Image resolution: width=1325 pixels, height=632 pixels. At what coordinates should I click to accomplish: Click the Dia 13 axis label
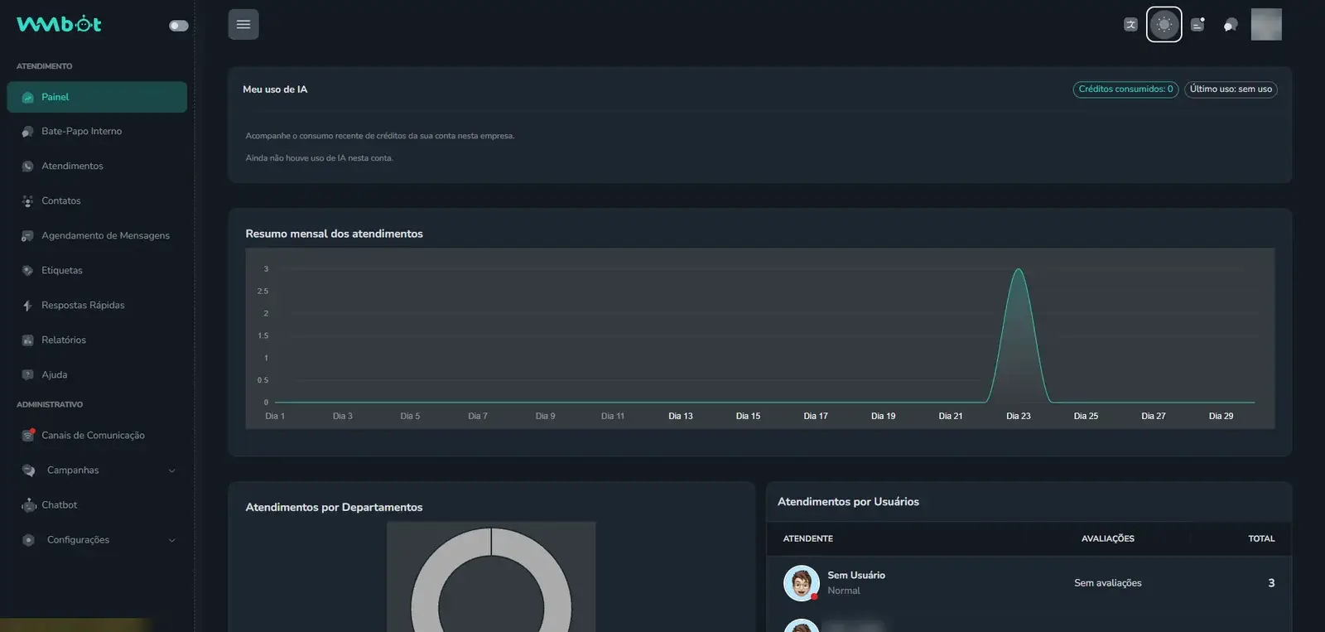pos(681,416)
